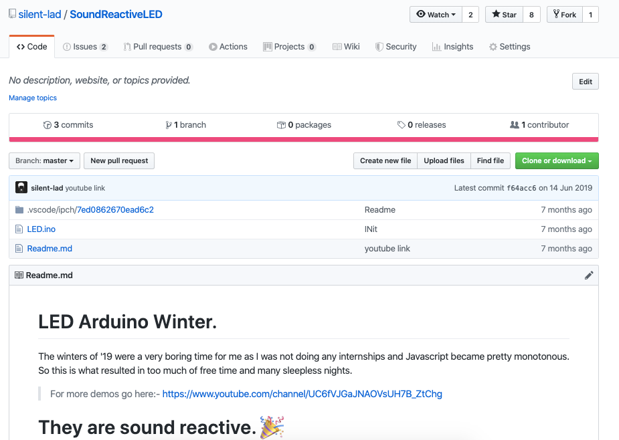Open silent-lad author link in commit bar

[47, 188]
